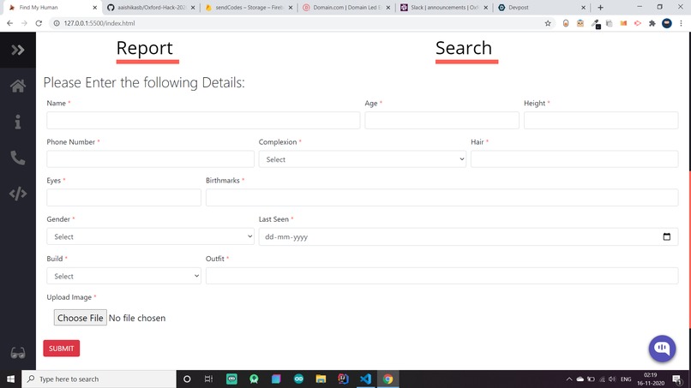Viewport: 691px width, 388px height.
Task: Open the Chrome three-dot menu
Action: tap(681, 23)
